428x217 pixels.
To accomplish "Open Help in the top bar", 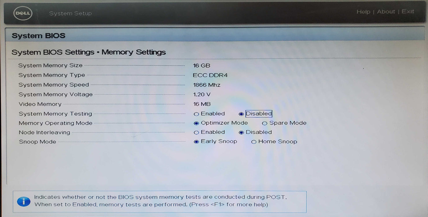I will click(x=363, y=12).
